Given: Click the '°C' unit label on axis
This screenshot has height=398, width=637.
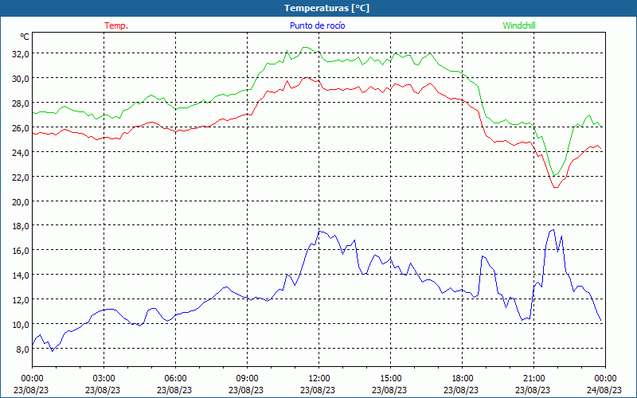Looking at the screenshot, I should pos(25,37).
